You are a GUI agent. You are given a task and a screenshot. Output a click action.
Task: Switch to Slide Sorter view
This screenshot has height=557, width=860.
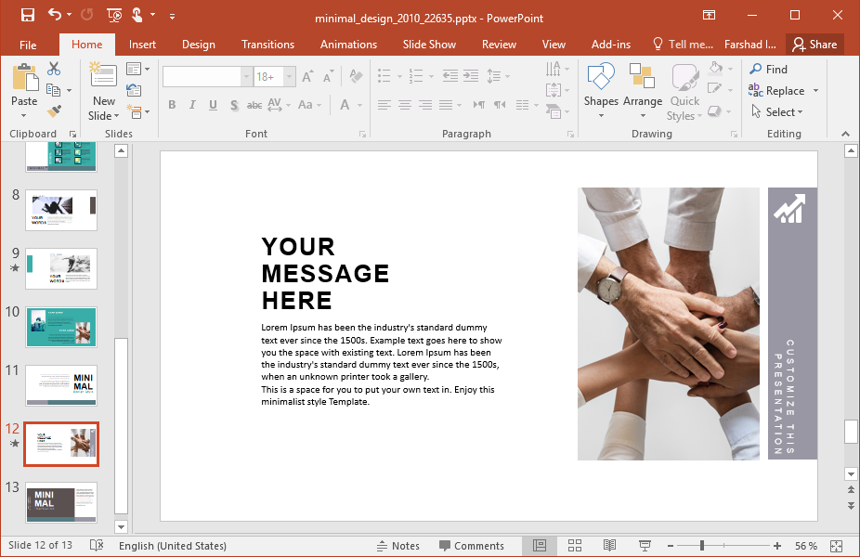click(575, 546)
